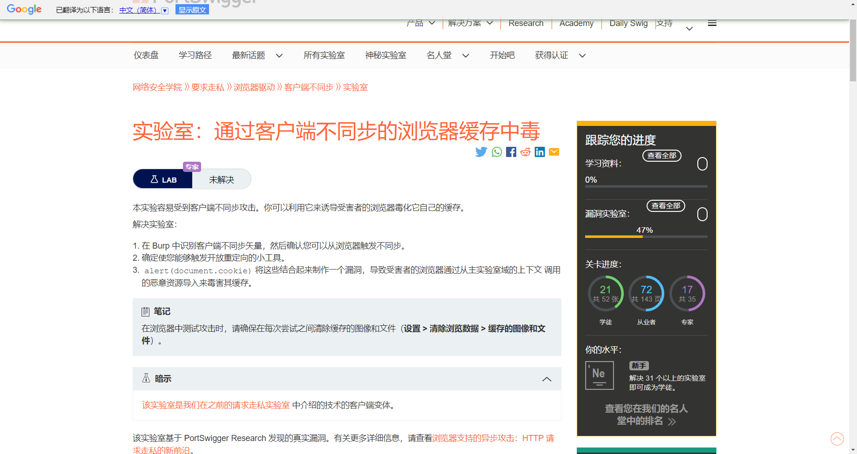
Task: Go to 学习路径 tab
Action: 195,55
